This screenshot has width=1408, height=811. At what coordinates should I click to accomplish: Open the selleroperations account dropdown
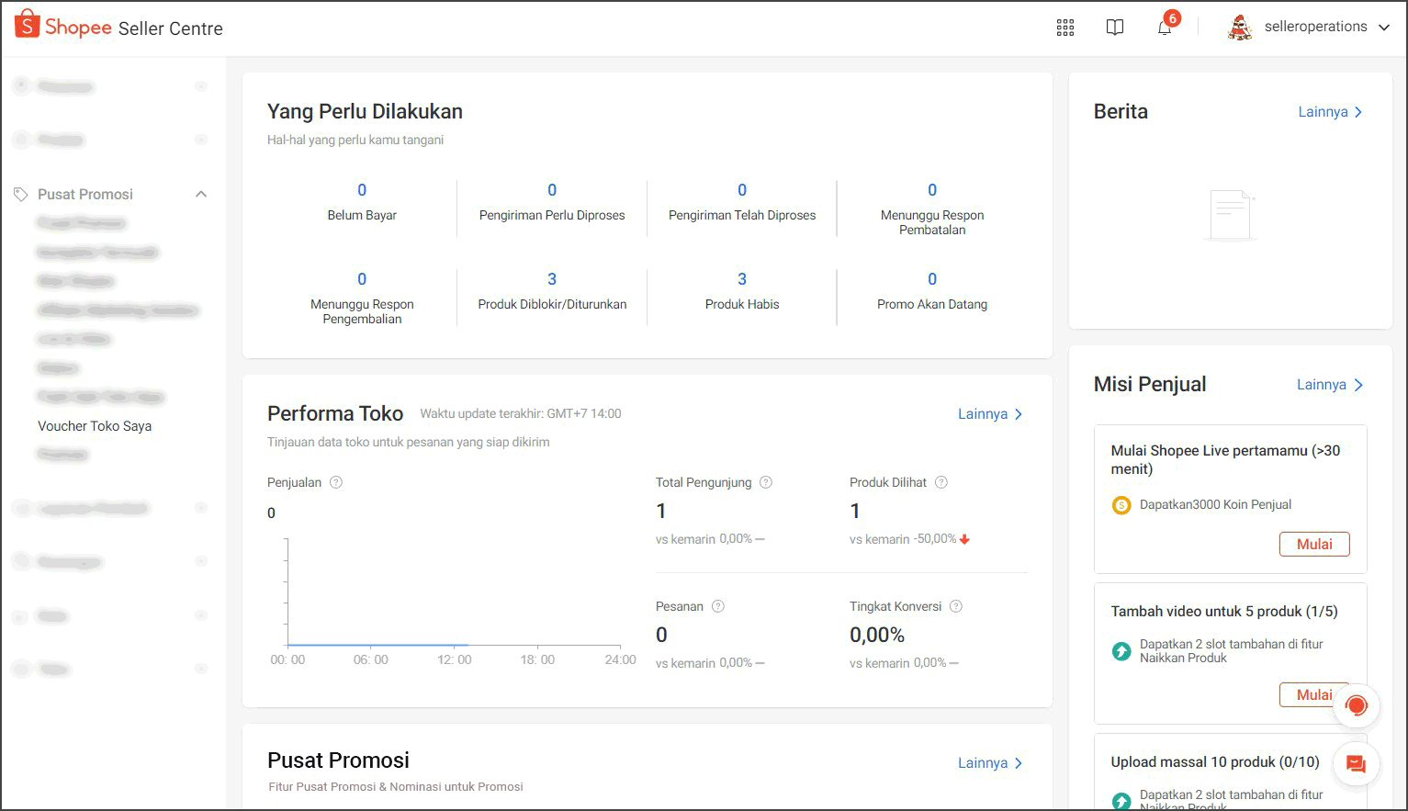[x=1309, y=27]
